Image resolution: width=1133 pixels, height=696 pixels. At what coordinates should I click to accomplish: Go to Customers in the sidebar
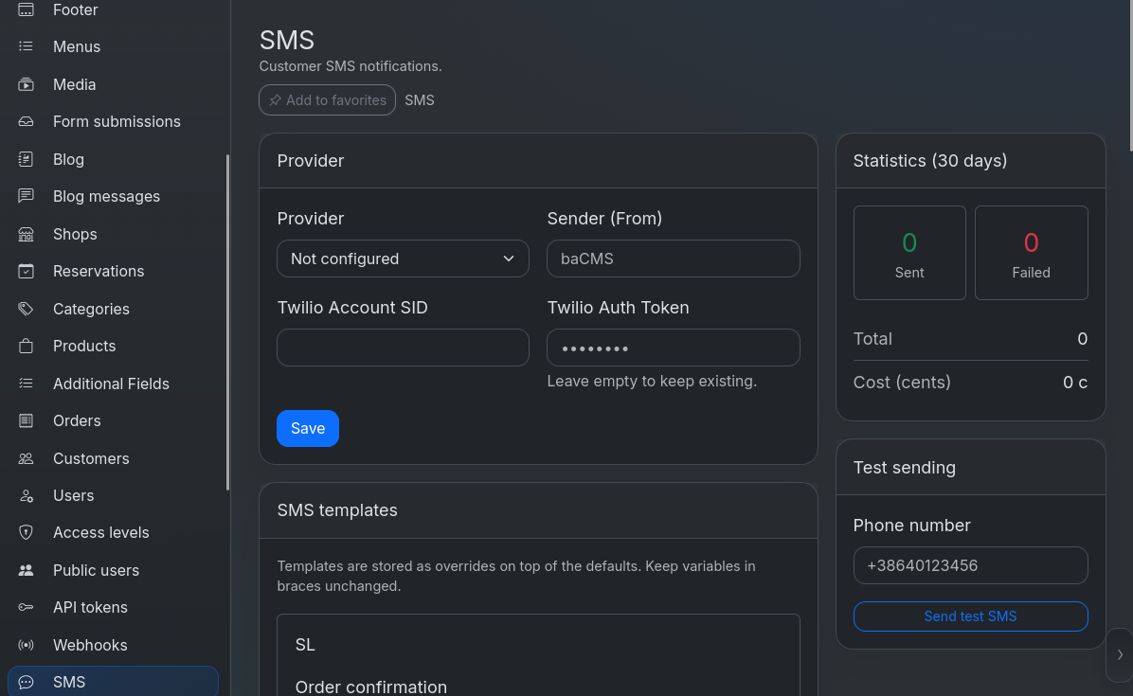(91, 458)
